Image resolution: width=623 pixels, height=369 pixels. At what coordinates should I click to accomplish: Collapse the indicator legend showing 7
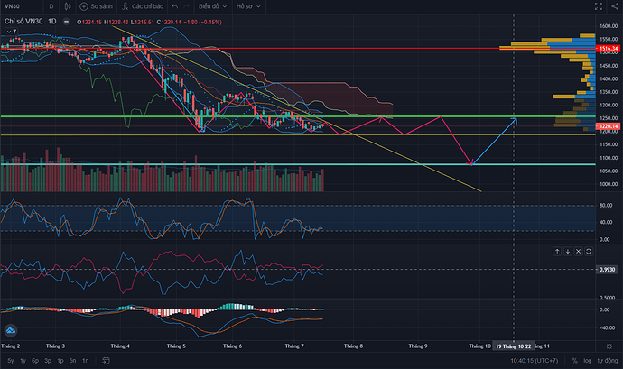click(x=11, y=31)
